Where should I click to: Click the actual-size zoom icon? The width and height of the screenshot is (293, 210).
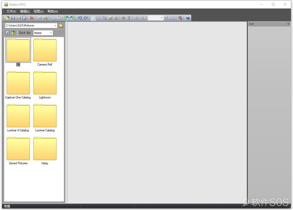167,18
